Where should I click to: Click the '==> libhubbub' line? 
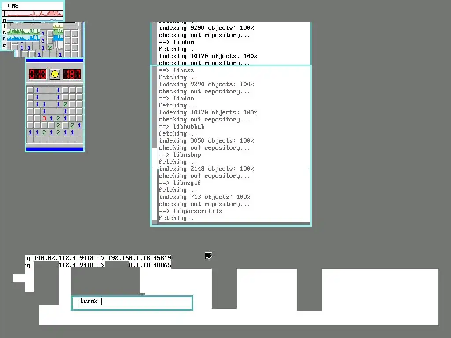point(181,126)
